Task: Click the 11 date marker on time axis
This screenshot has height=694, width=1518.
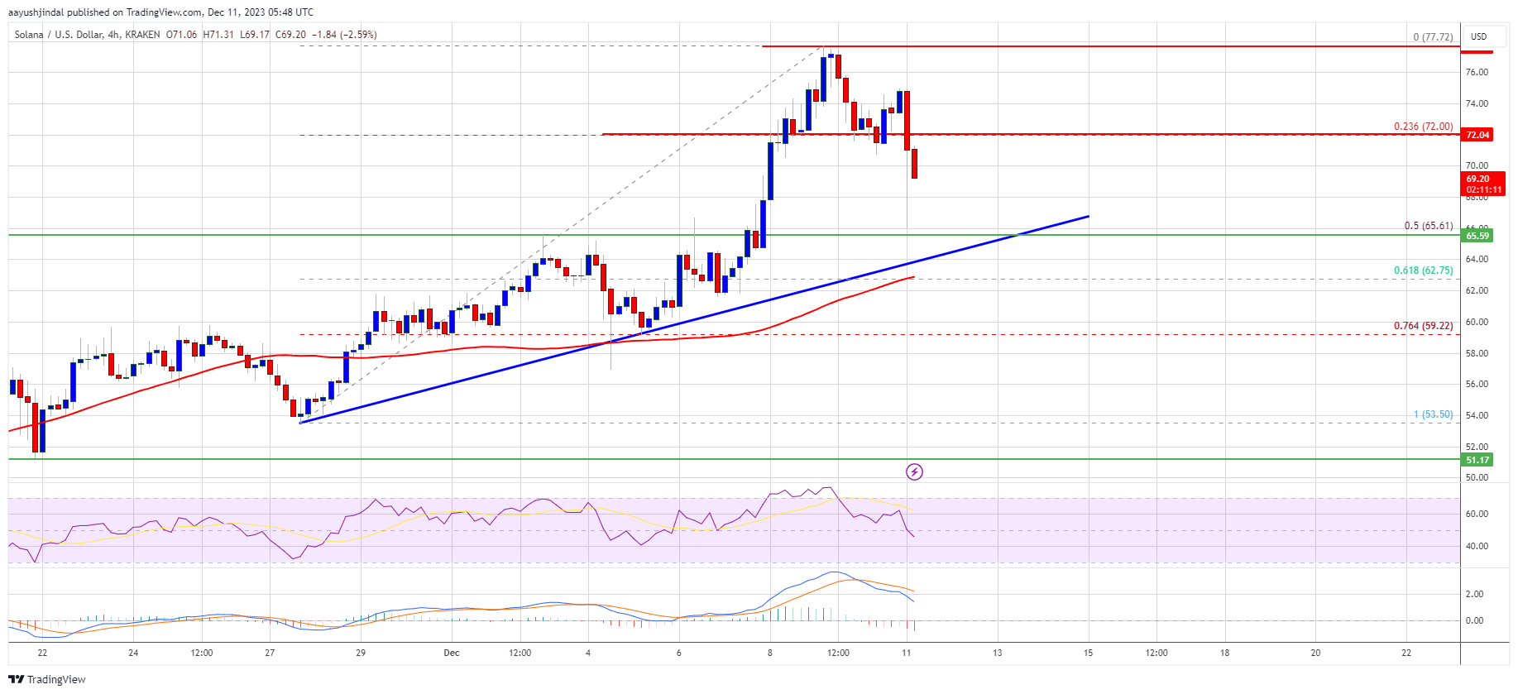Action: click(x=907, y=653)
